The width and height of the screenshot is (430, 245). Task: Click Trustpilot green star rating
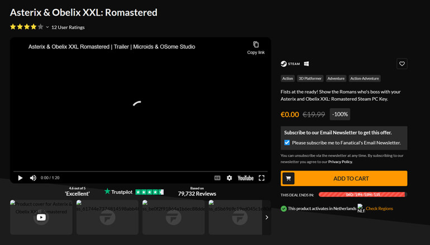click(150, 192)
